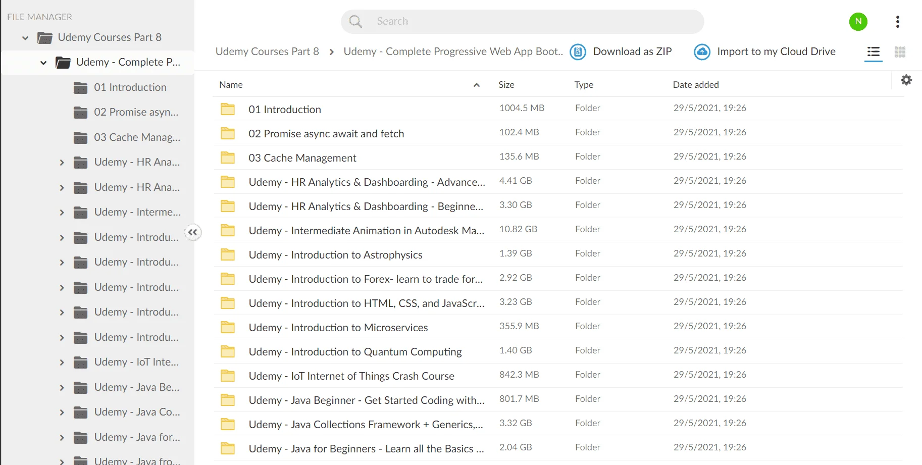Select 03 Cache Manag... in sidebar tree

coord(137,137)
